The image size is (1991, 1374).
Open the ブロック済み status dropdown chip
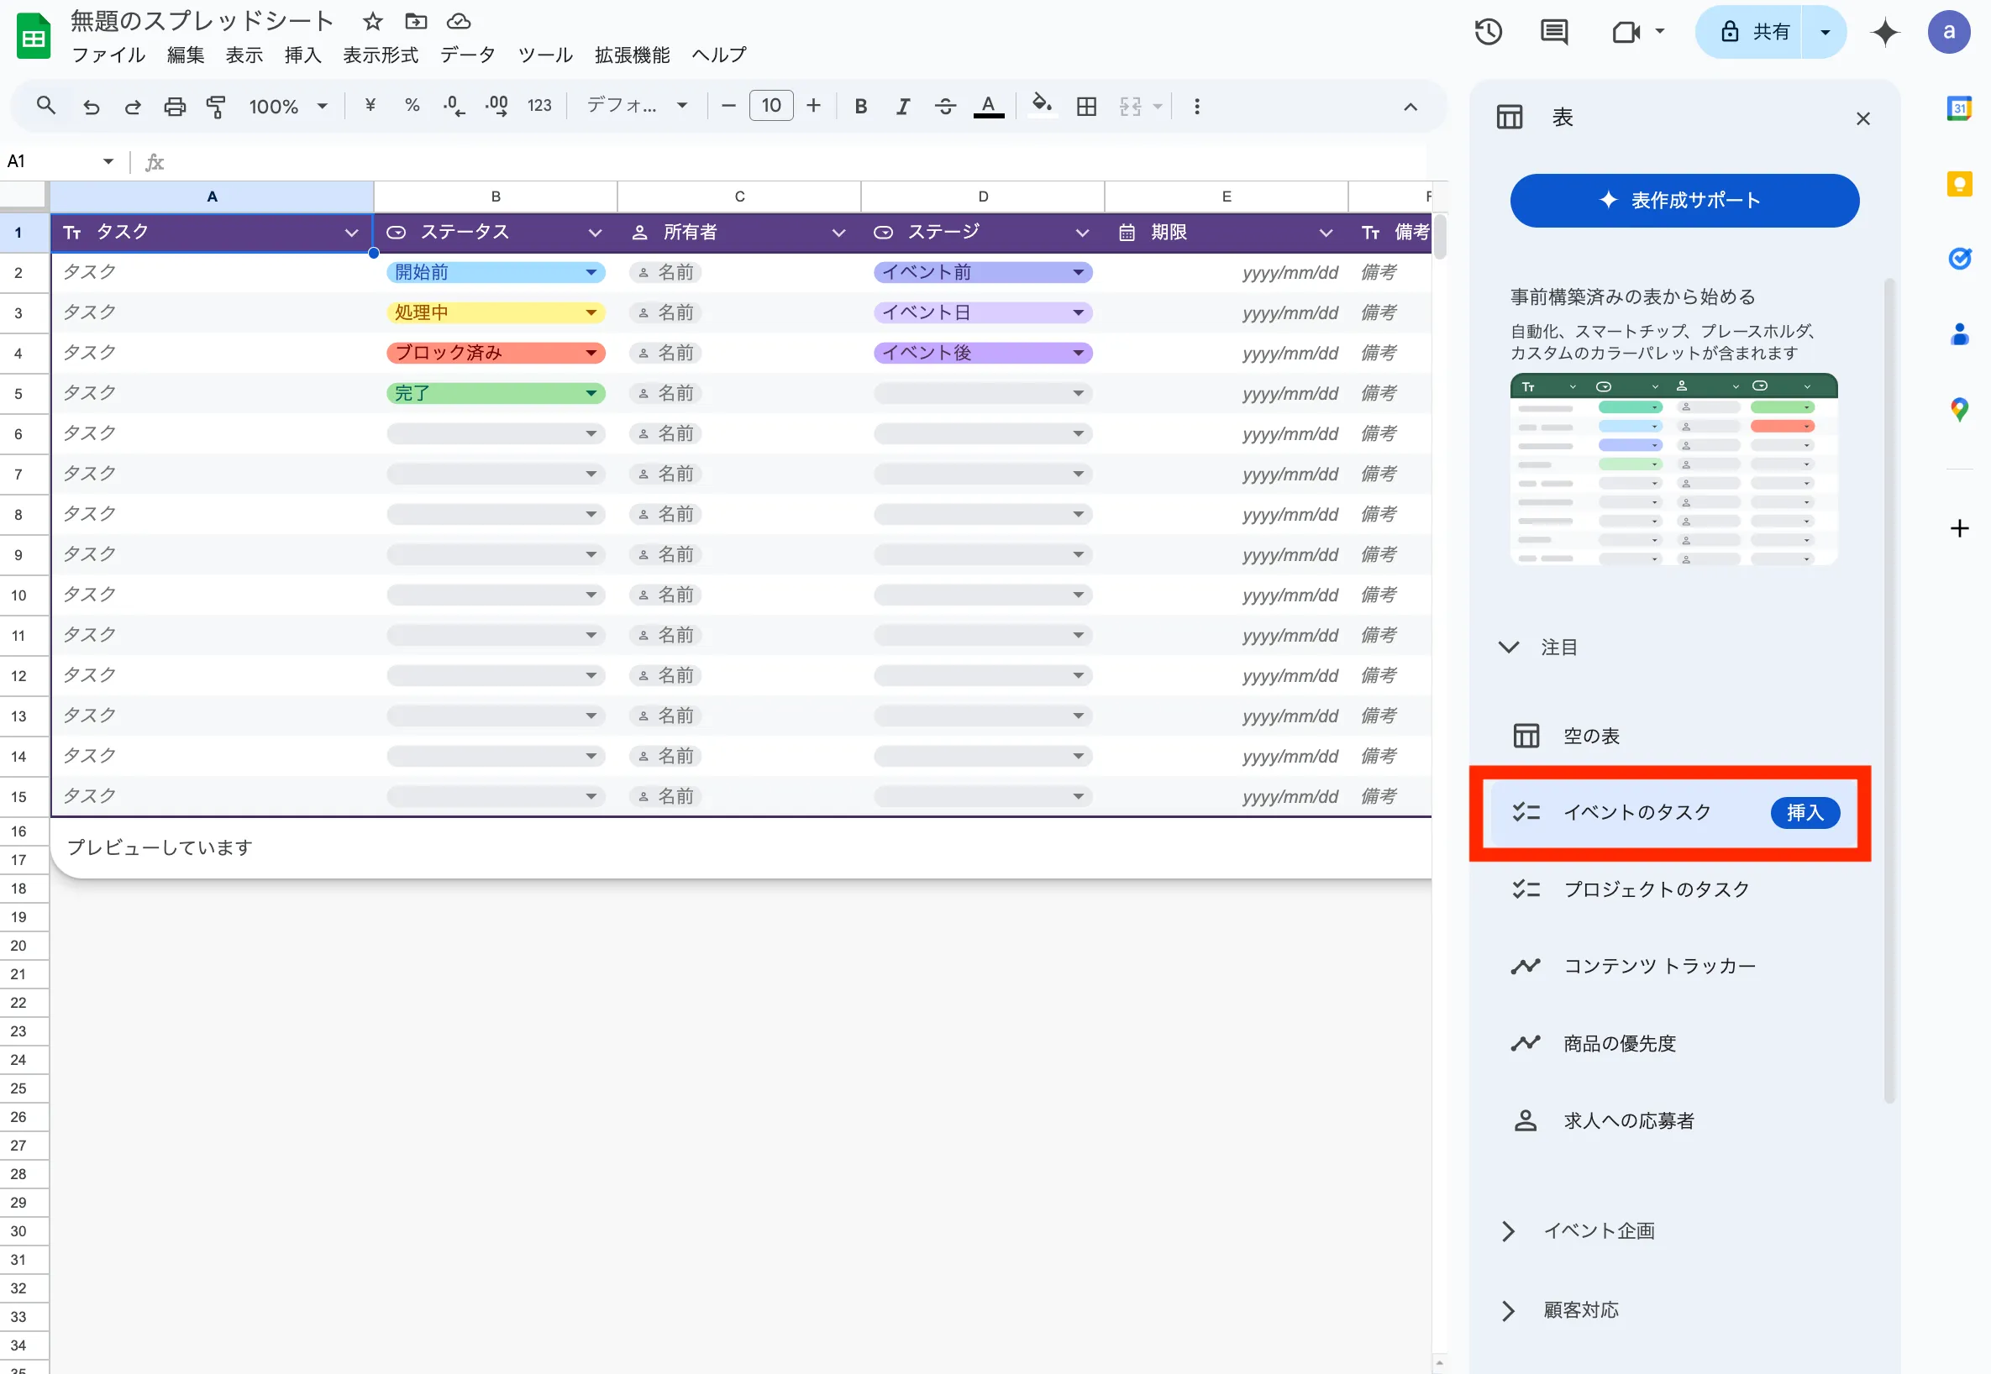click(496, 353)
